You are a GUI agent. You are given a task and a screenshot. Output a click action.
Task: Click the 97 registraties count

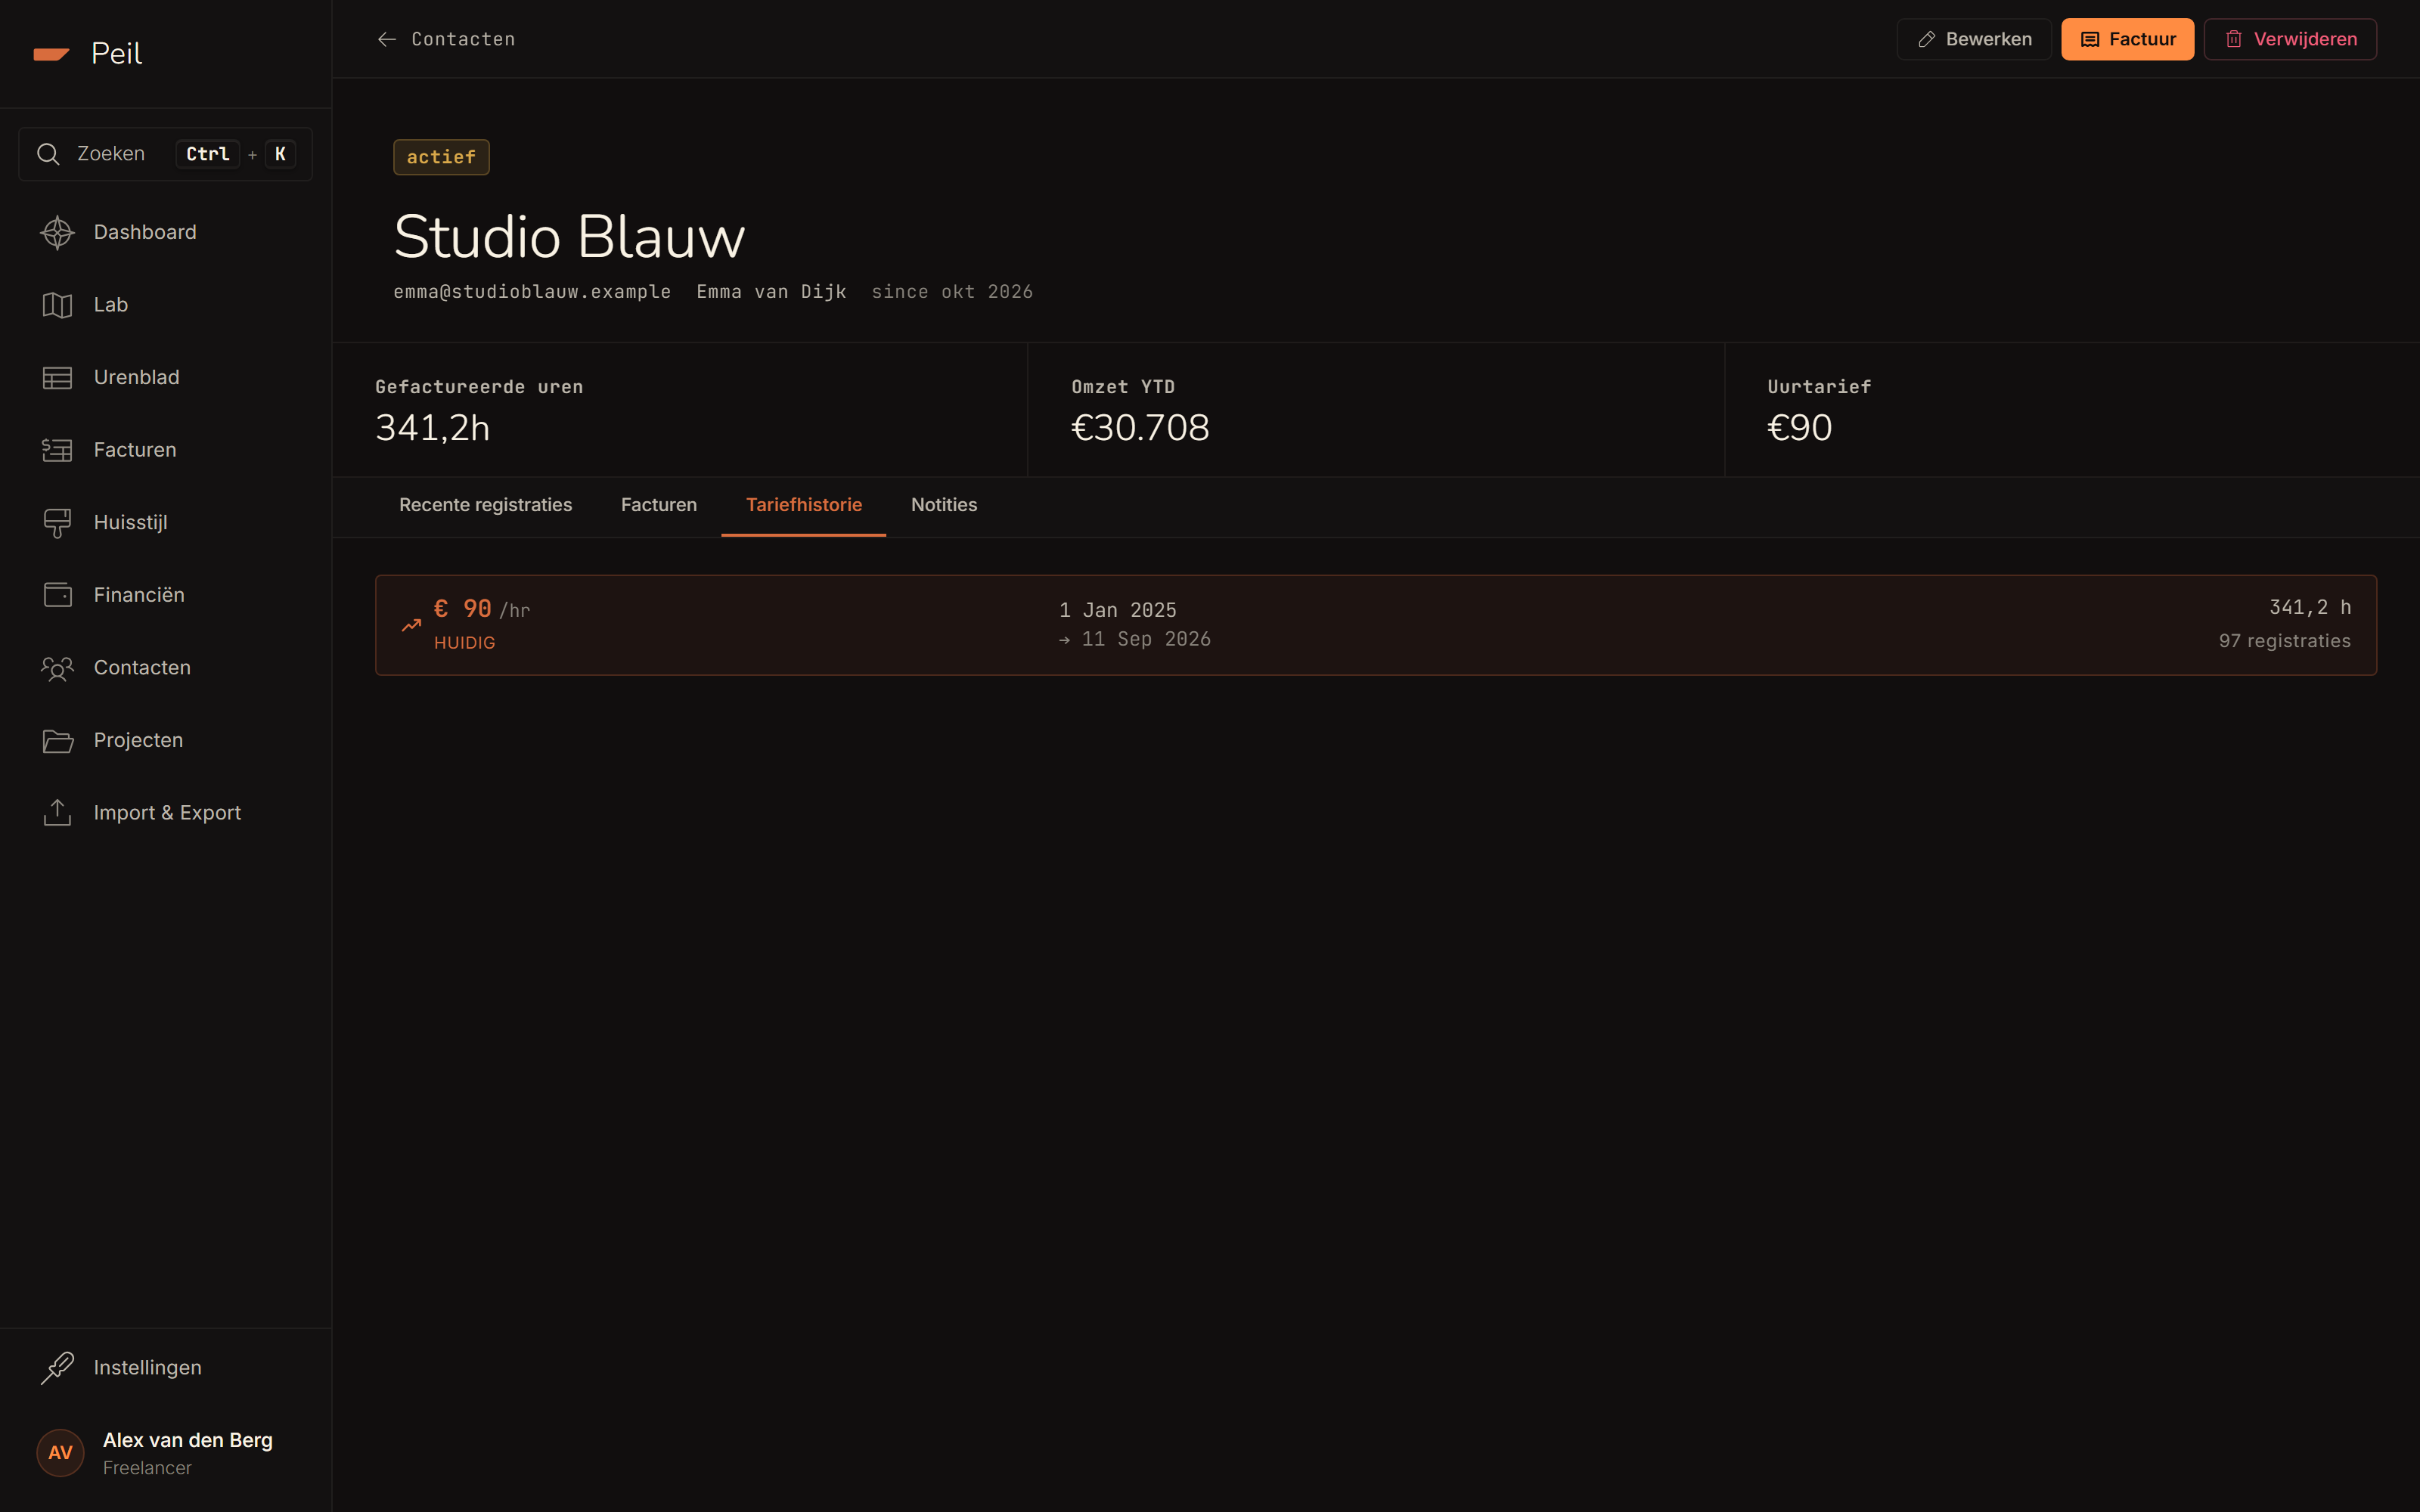(2284, 641)
